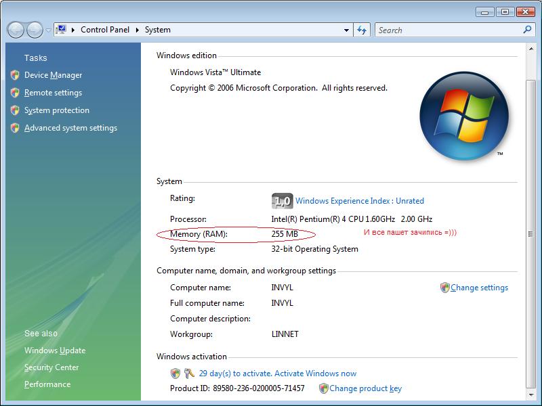Click the Forward navigation arrow button
The image size is (542, 406).
click(35, 30)
